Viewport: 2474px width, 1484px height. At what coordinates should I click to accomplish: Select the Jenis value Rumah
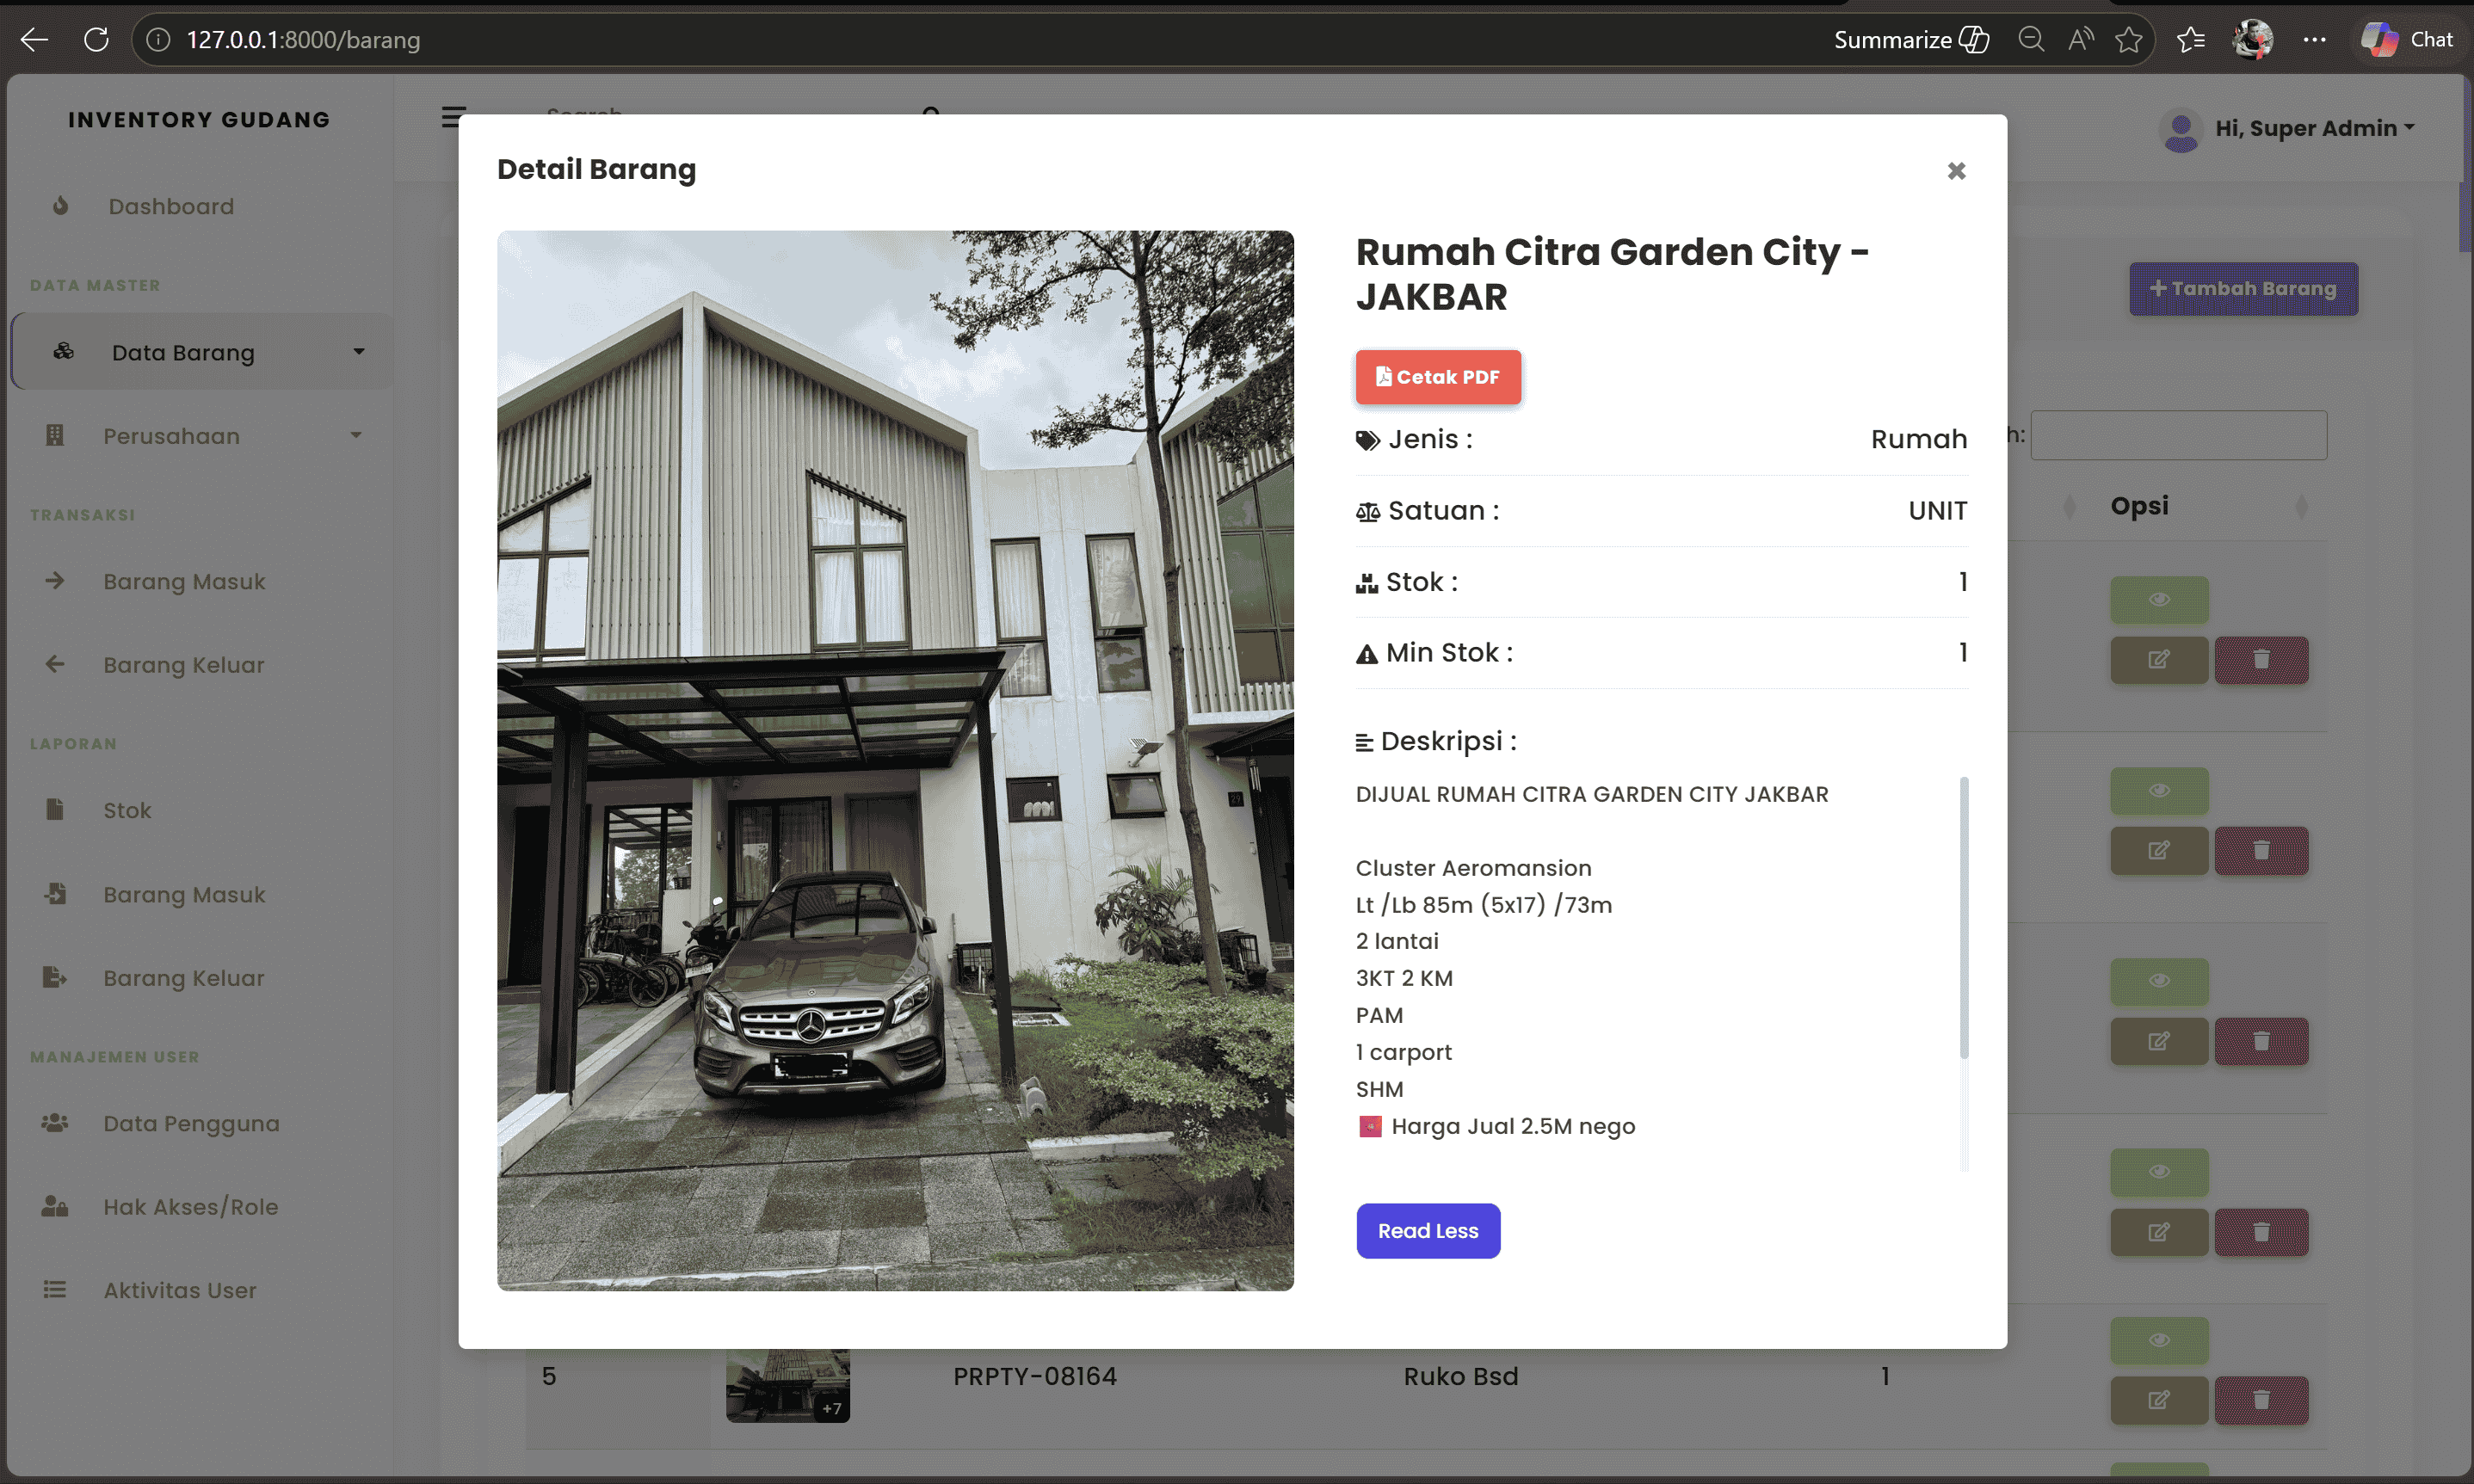tap(1918, 439)
